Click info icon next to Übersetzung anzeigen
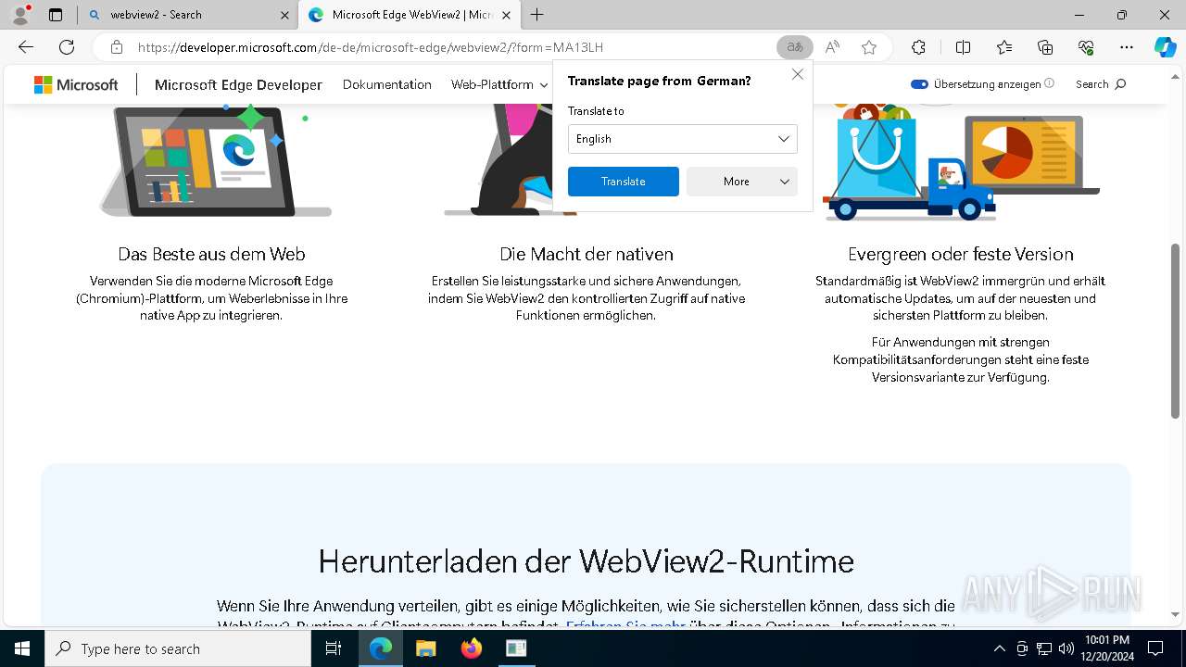 tap(1049, 83)
